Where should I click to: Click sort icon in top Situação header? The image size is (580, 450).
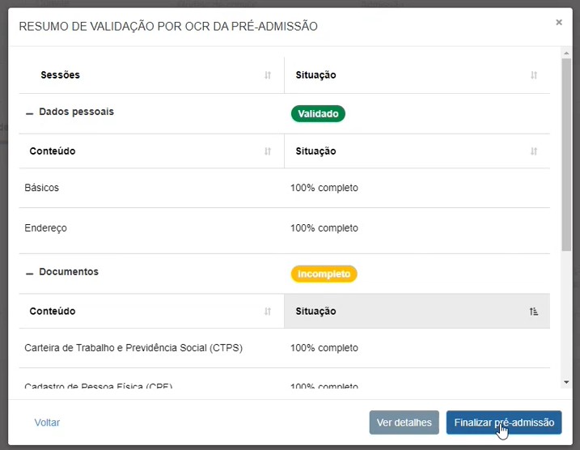[x=534, y=75]
